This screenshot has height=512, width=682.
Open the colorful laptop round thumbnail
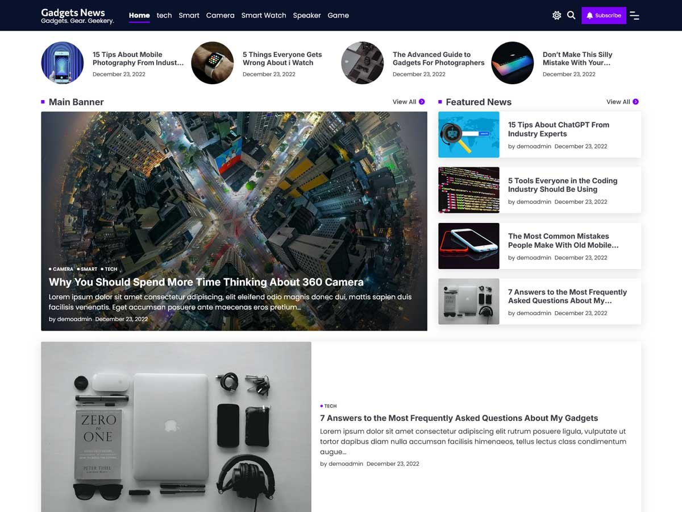coord(513,63)
